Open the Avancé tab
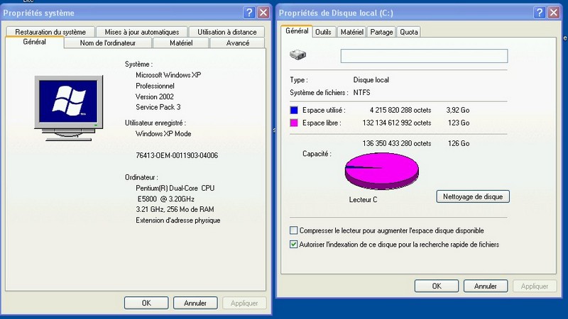The width and height of the screenshot is (568, 319). 238,43
